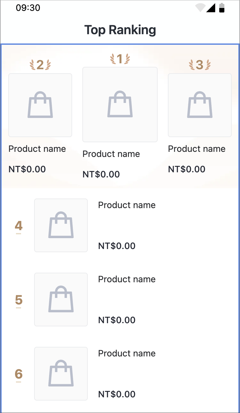This screenshot has width=240, height=413.
Task: Open the rank 6 product thumbnail
Action: (61, 374)
